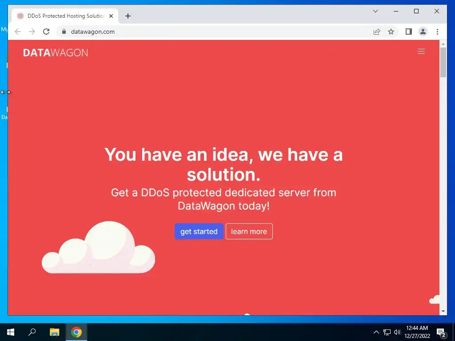Maximize the Chrome window
The image size is (455, 341).
tap(416, 11)
